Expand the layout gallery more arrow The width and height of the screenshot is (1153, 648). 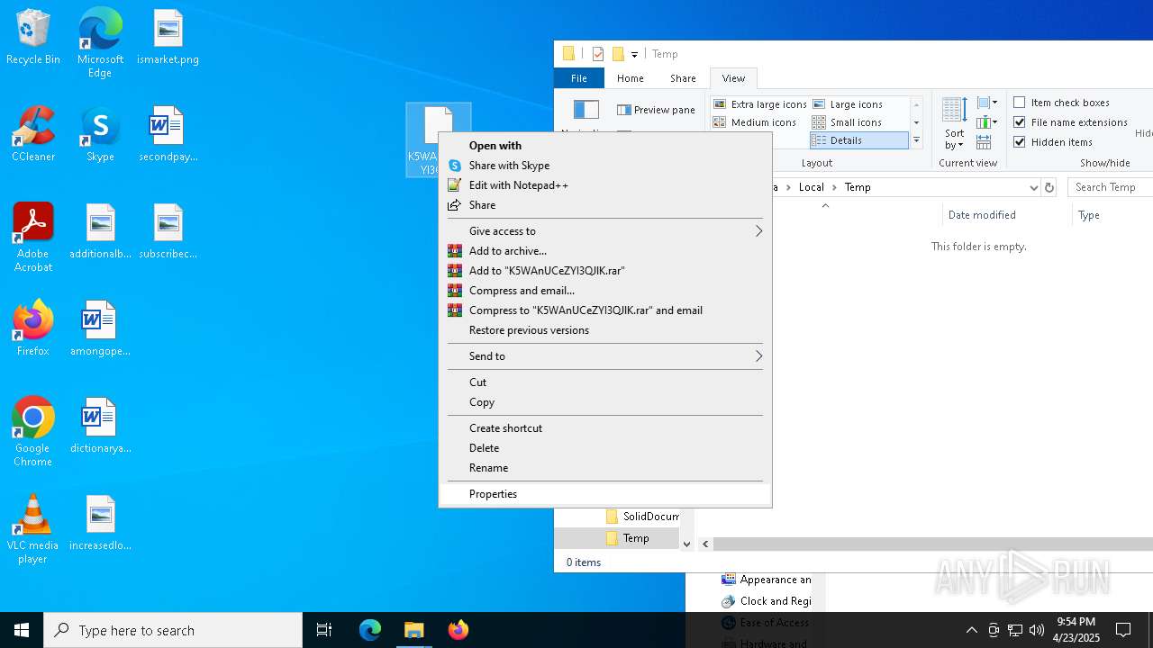(x=916, y=140)
